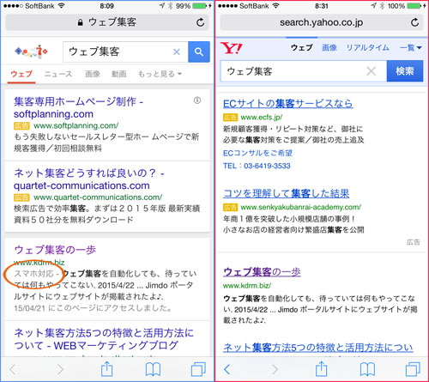
Task: Open 集客専用ホームページ制作 ad link
Action: pyautogui.click(x=78, y=107)
